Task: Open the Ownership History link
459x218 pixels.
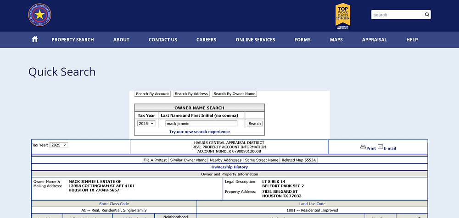Action: pos(229,167)
